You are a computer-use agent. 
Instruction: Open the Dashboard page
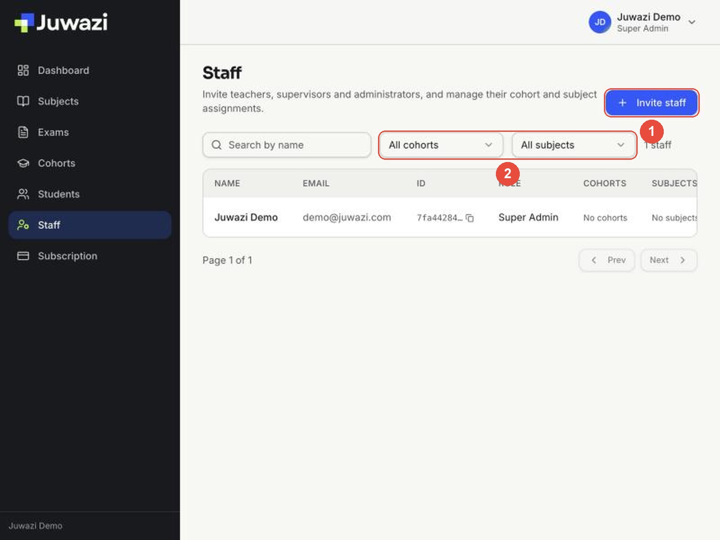[x=90, y=70]
